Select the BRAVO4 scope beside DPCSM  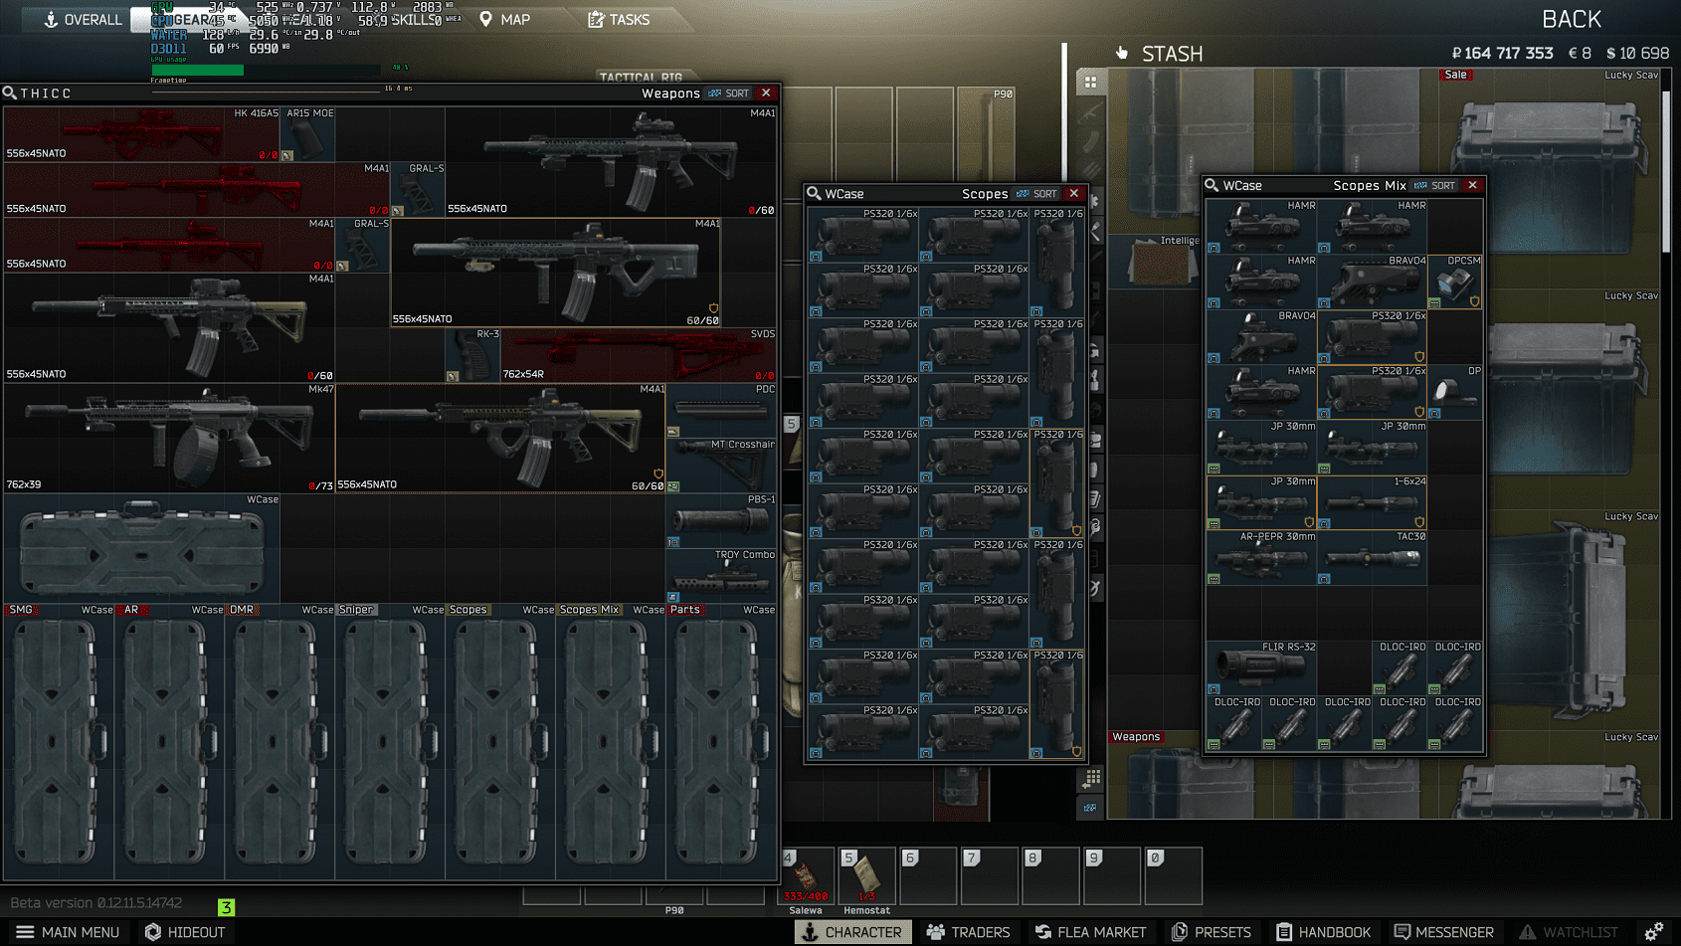[1372, 282]
